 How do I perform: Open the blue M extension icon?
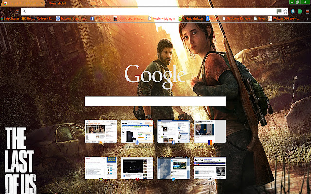[293, 11]
